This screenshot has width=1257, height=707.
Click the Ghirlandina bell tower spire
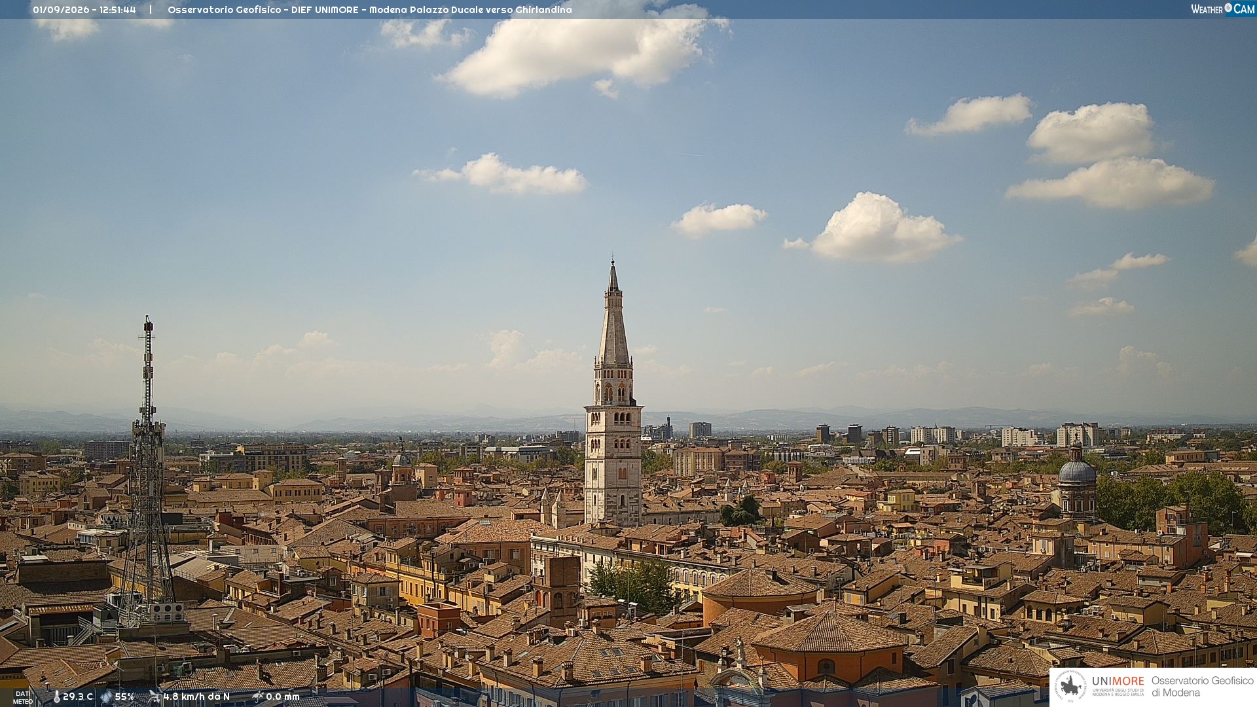[613, 314]
